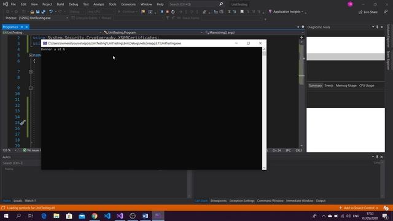This screenshot has height=221, width=393.
Task: Save all files icon
Action: (44, 12)
